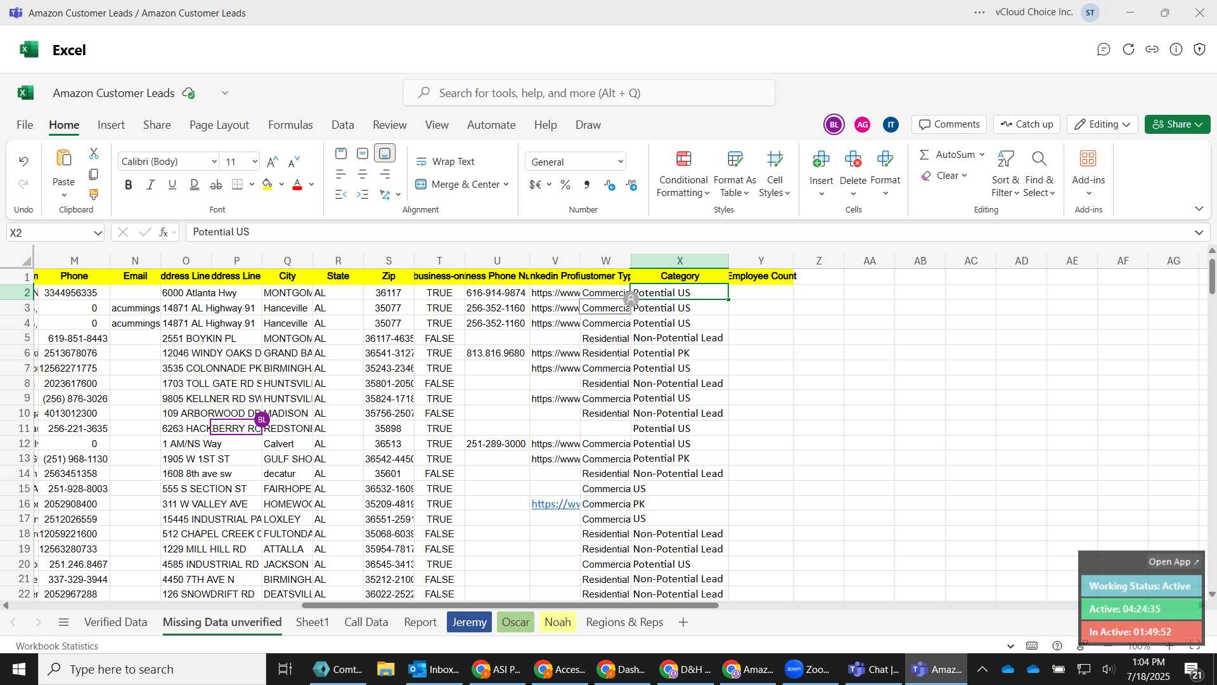Open the https link in row 16
1217x685 pixels.
pos(555,504)
